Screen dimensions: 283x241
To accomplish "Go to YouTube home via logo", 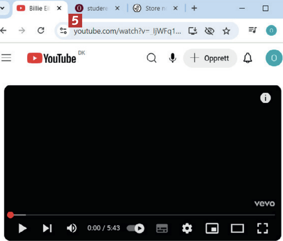I will click(51, 58).
